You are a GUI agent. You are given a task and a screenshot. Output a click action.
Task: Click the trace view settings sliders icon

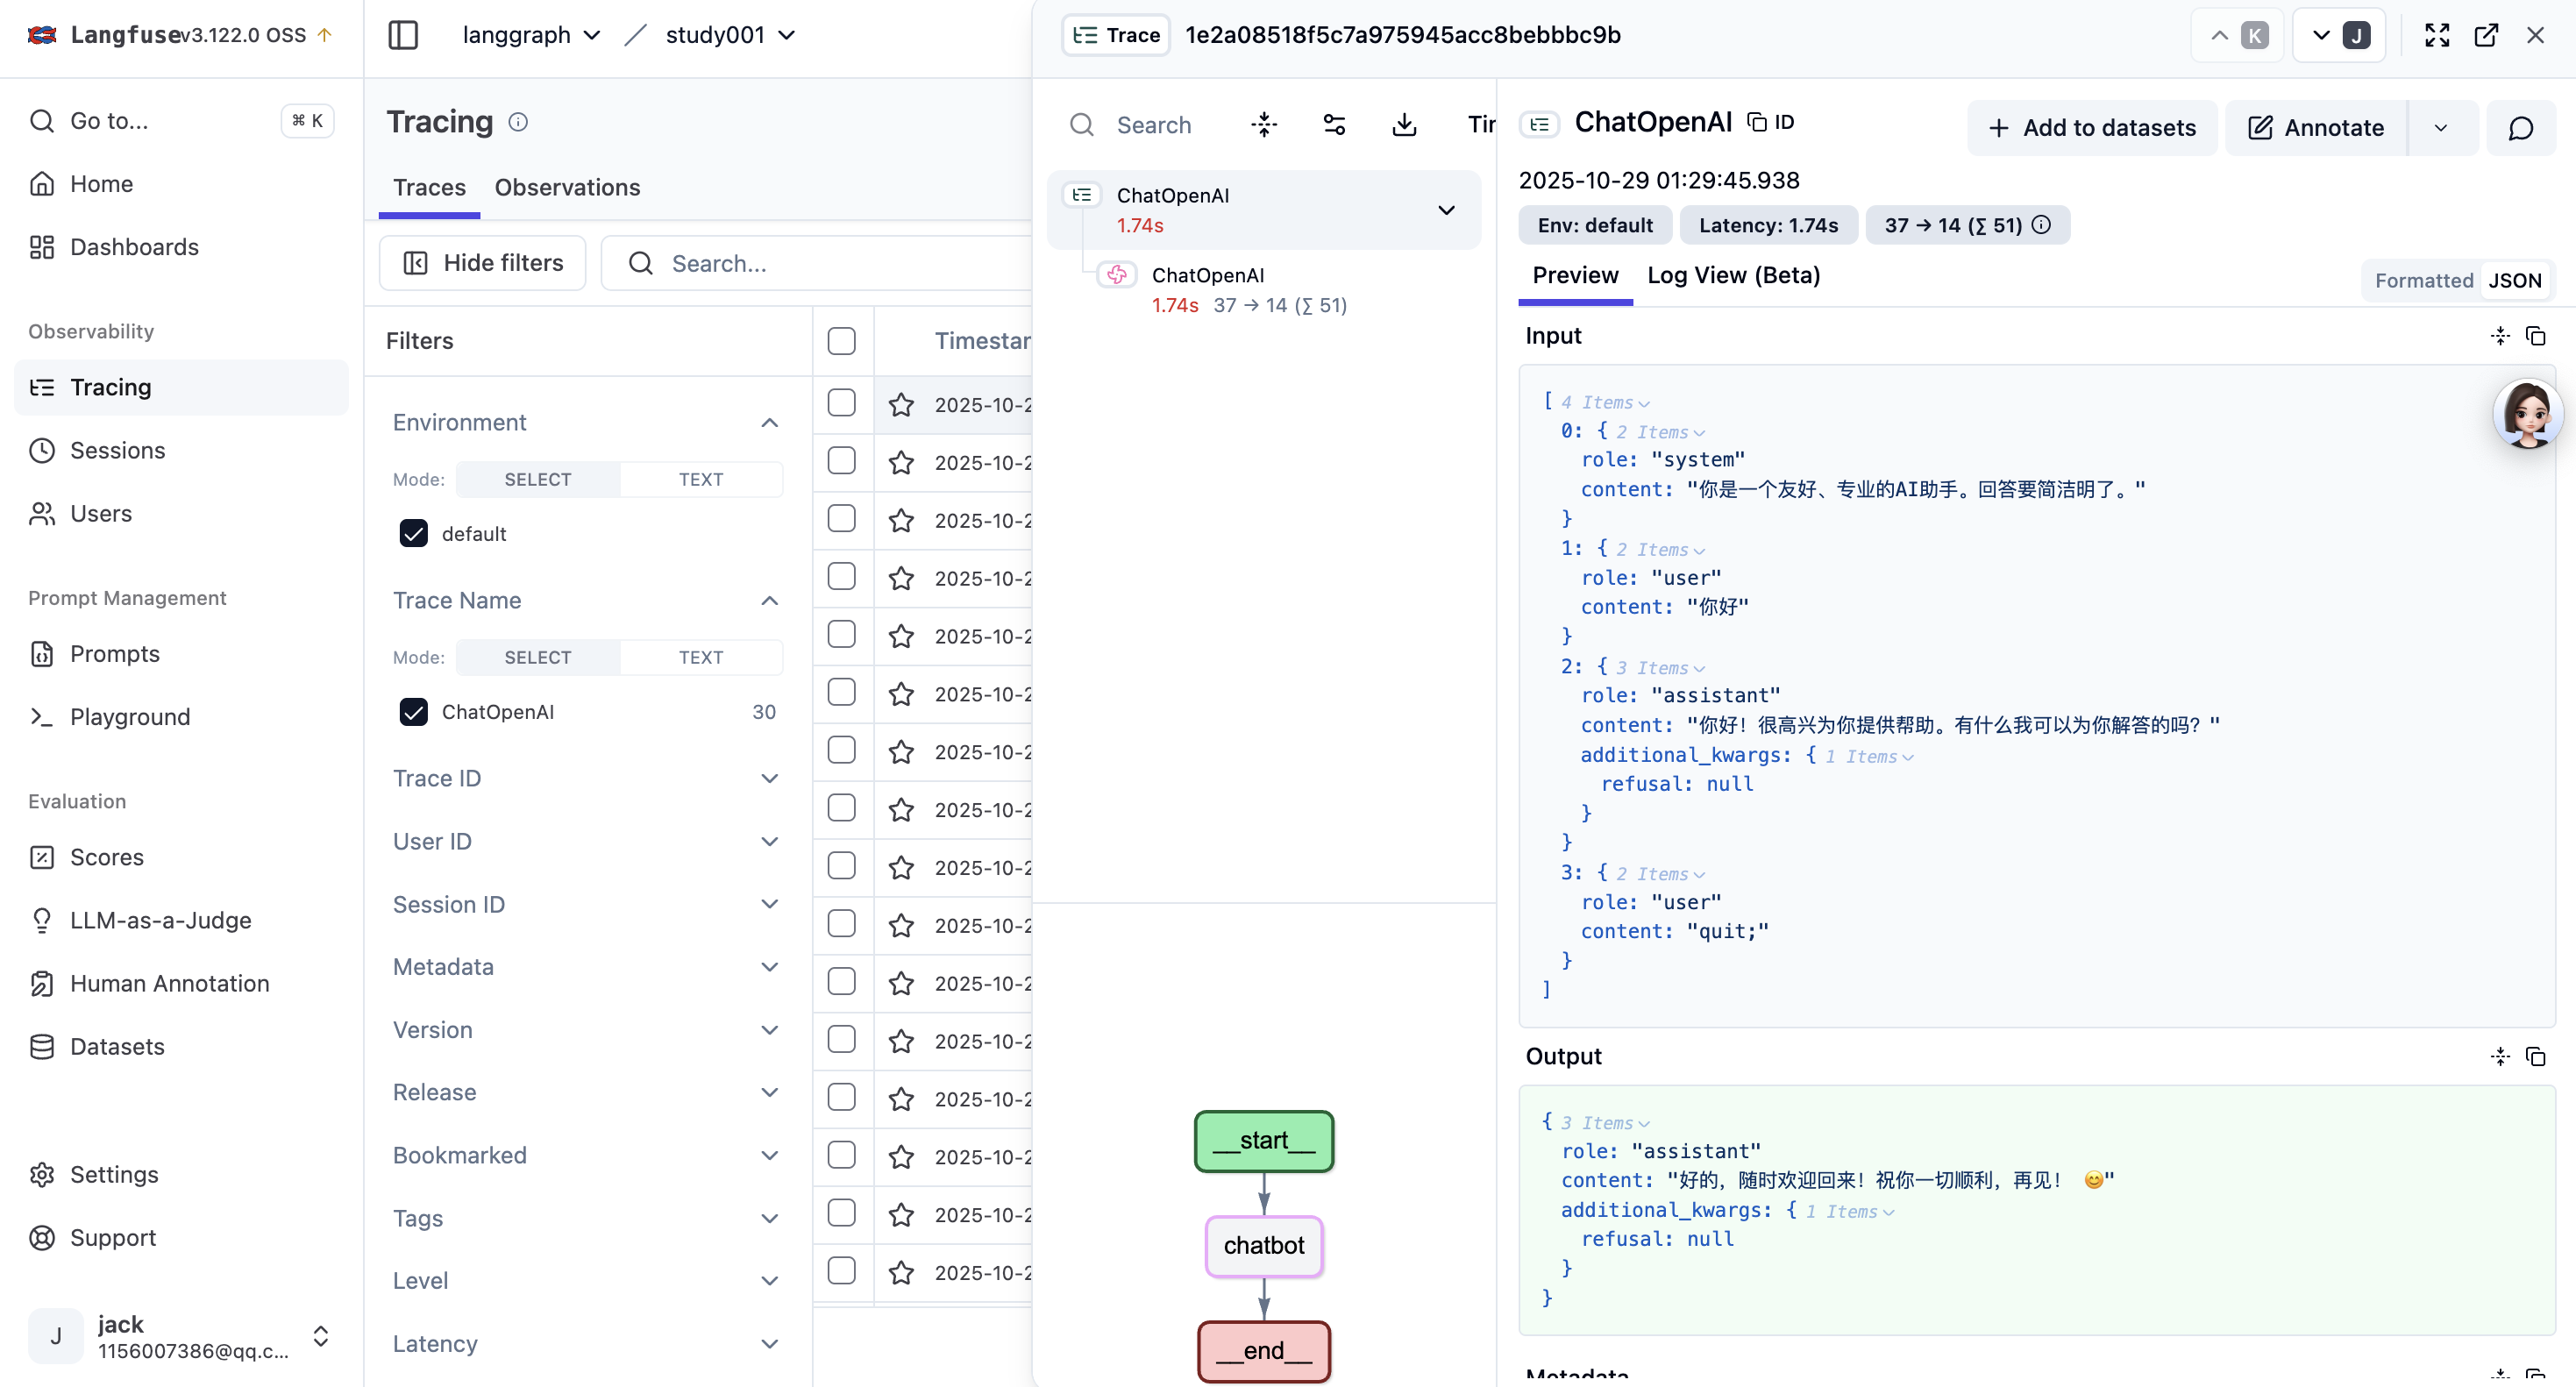point(1334,125)
